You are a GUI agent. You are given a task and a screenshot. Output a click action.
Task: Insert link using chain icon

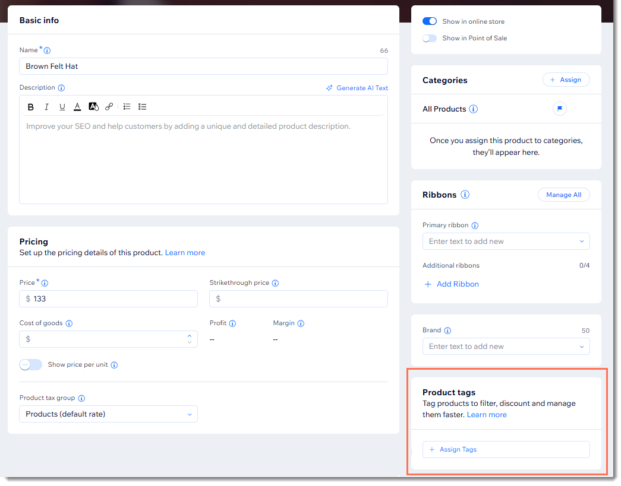click(x=109, y=107)
